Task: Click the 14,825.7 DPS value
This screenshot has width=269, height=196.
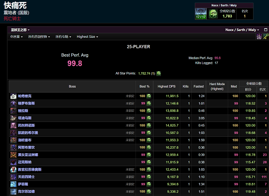Action: (172, 125)
